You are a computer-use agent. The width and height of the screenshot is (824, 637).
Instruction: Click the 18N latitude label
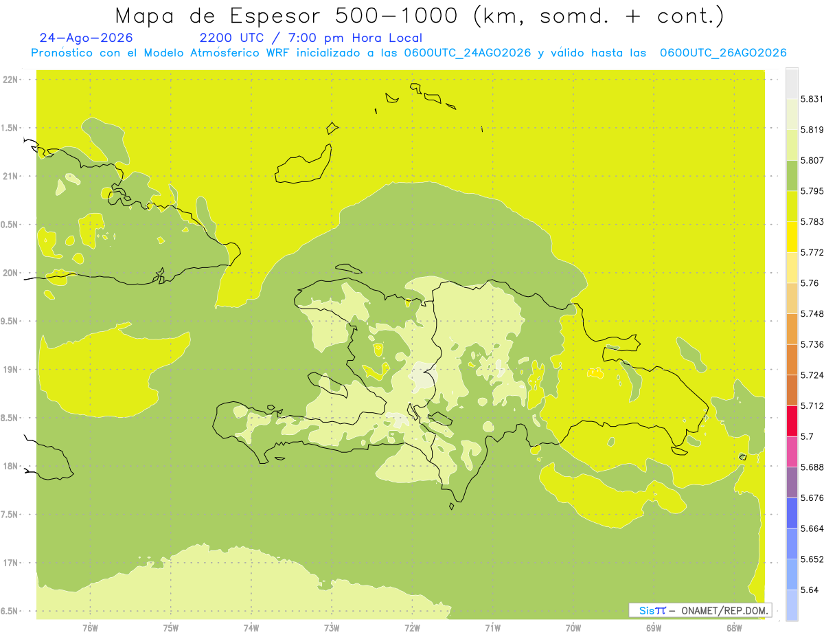(10, 467)
